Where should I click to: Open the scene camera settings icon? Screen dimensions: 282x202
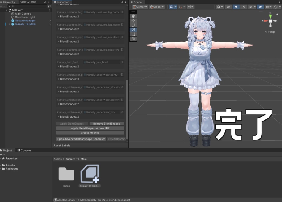[x=267, y=7]
